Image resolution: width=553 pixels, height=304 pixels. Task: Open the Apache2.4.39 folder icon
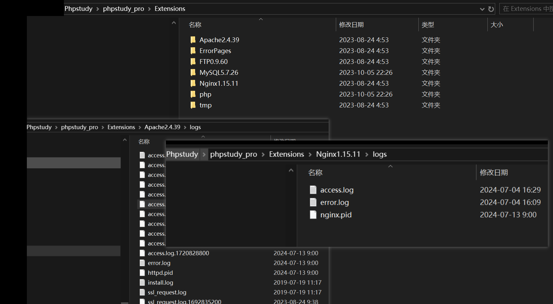tap(193, 40)
